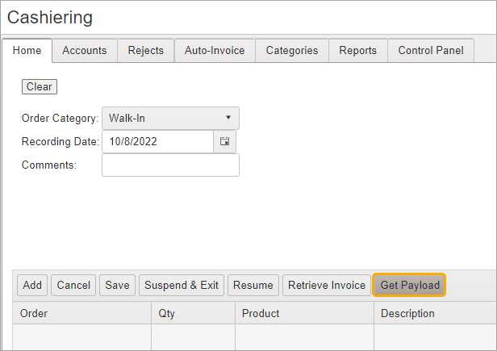Resume a suspended order
The height and width of the screenshot is (351, 497).
click(x=253, y=285)
